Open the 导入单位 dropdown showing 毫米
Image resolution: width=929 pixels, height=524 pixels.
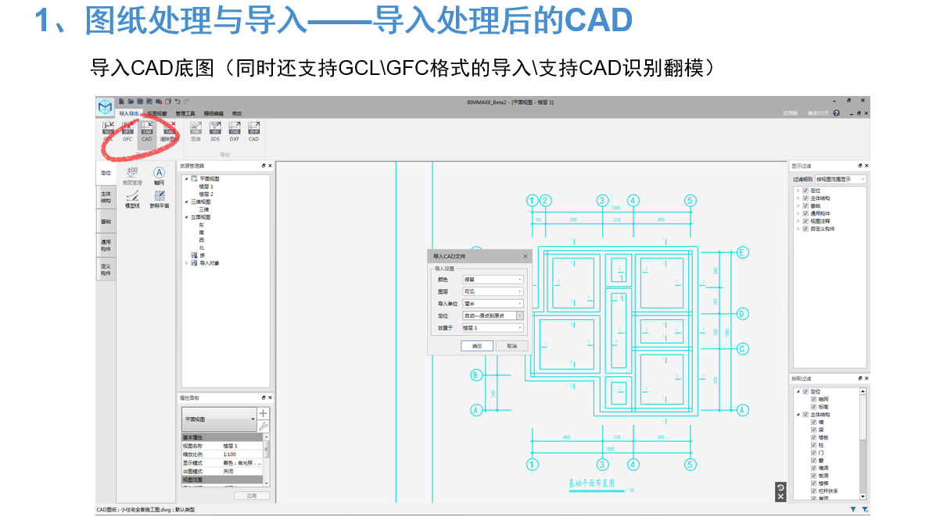tap(493, 304)
